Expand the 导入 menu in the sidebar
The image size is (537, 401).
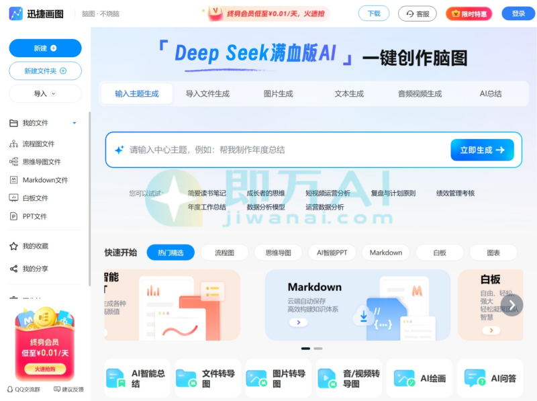45,94
